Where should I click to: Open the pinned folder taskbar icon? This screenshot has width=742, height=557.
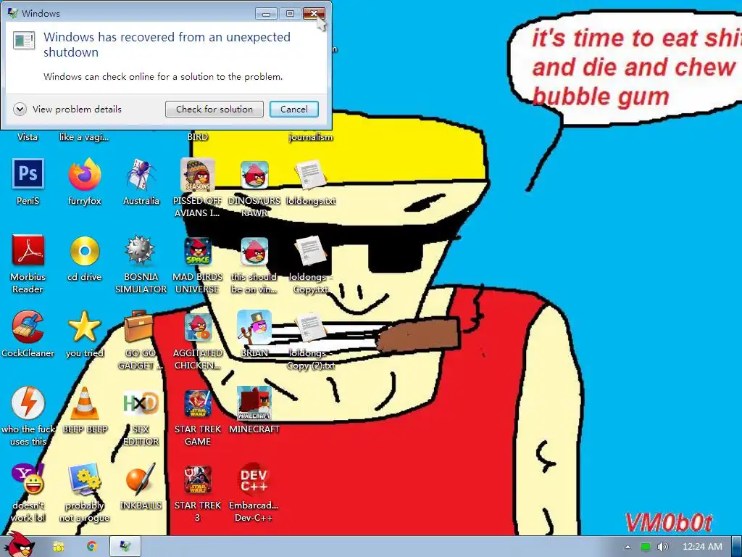(x=59, y=547)
